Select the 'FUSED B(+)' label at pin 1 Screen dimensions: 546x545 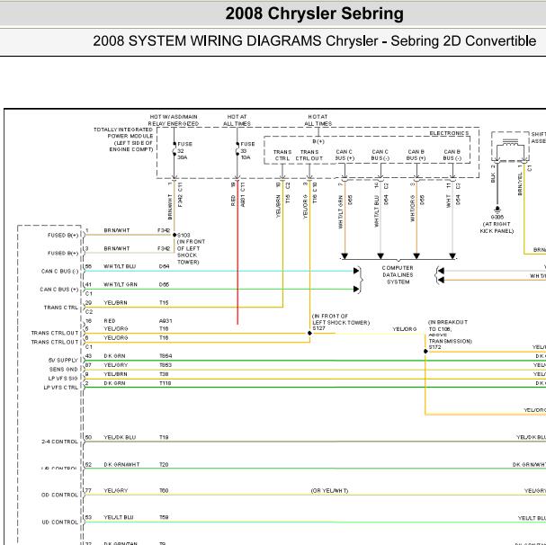coord(63,236)
